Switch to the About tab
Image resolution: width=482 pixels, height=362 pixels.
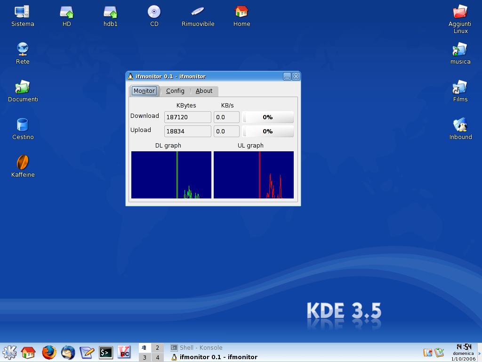point(204,91)
